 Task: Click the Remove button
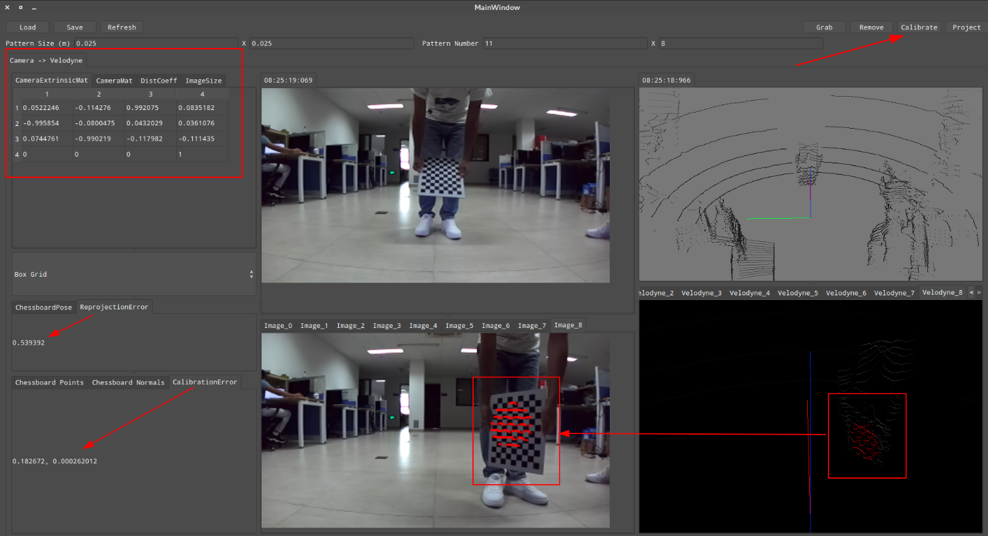coord(871,27)
